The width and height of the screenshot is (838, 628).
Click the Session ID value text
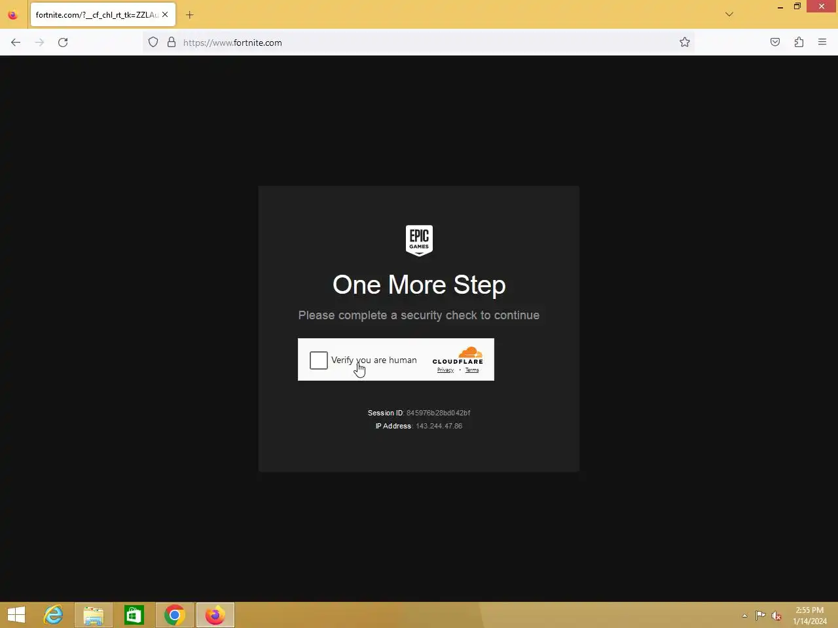(x=438, y=413)
